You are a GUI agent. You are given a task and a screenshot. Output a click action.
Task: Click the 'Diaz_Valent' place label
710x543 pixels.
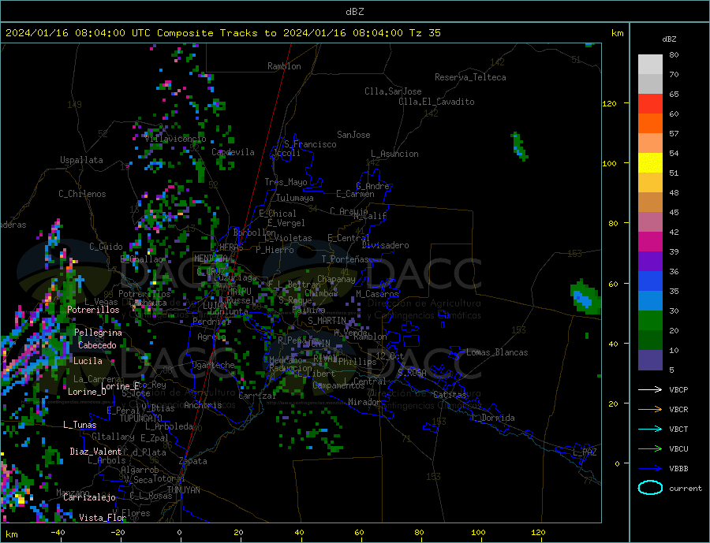click(x=95, y=452)
